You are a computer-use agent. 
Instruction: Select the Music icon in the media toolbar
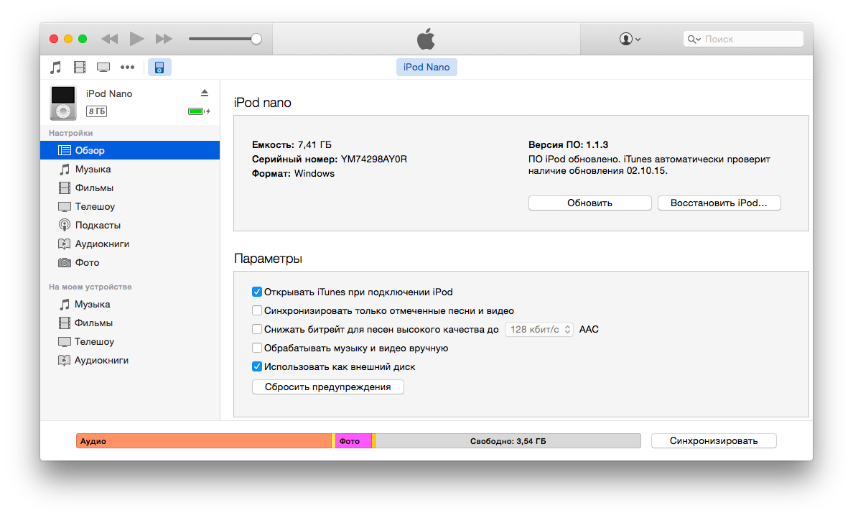click(55, 67)
